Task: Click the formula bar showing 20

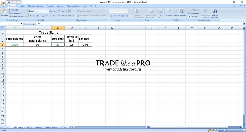Action: [140, 24]
